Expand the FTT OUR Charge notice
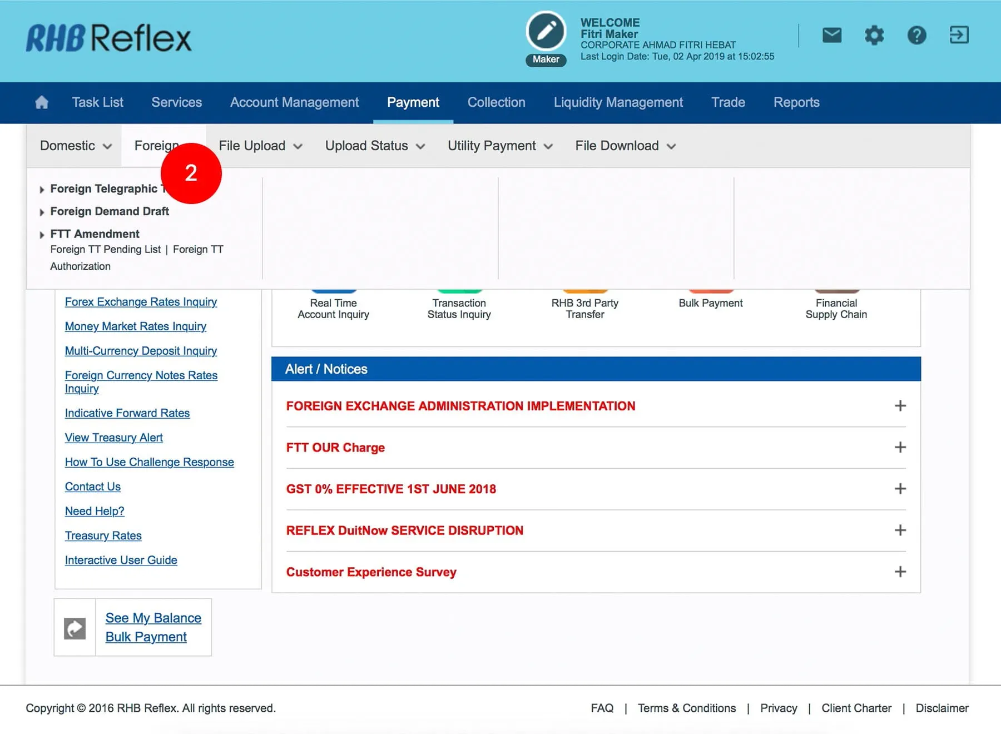The image size is (1001, 734). [x=900, y=448]
